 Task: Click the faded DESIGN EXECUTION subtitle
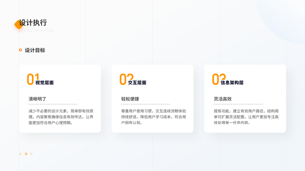[36, 31]
